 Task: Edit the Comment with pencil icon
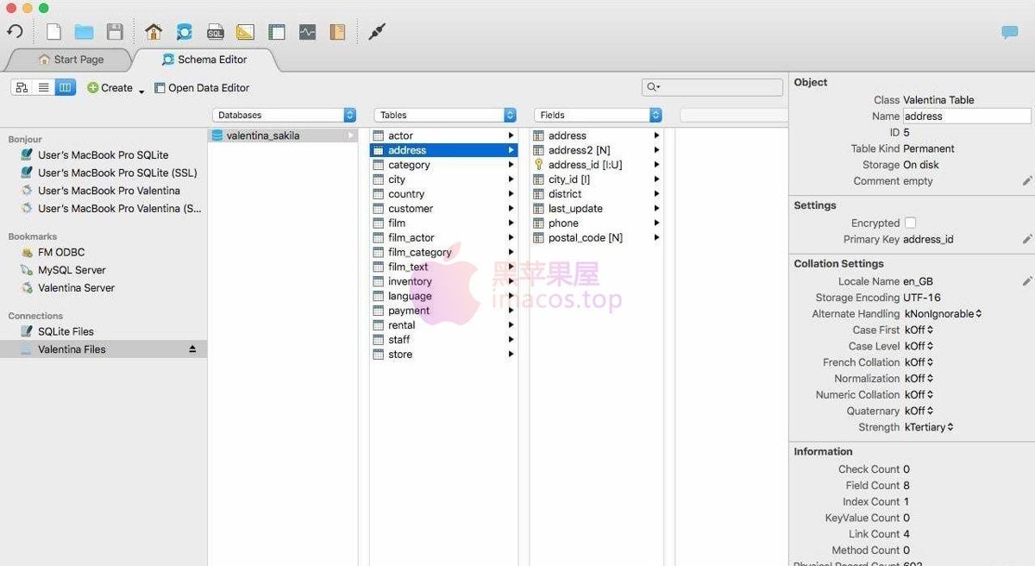(x=1027, y=181)
